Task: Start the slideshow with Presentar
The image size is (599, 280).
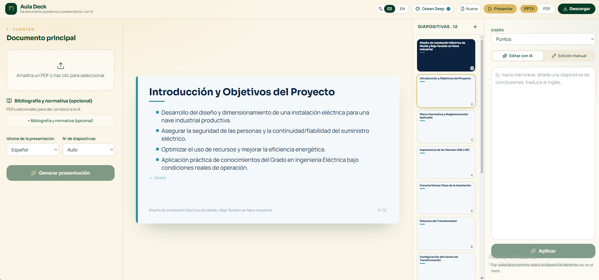Action: (500, 9)
